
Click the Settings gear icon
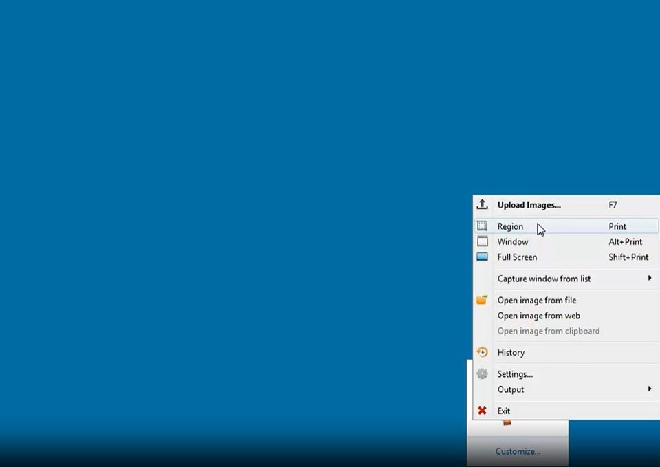pos(482,374)
